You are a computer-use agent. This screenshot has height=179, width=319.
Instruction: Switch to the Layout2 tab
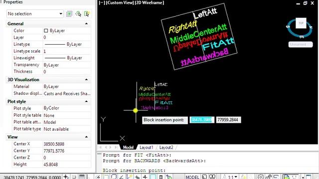pyautogui.click(x=166, y=147)
